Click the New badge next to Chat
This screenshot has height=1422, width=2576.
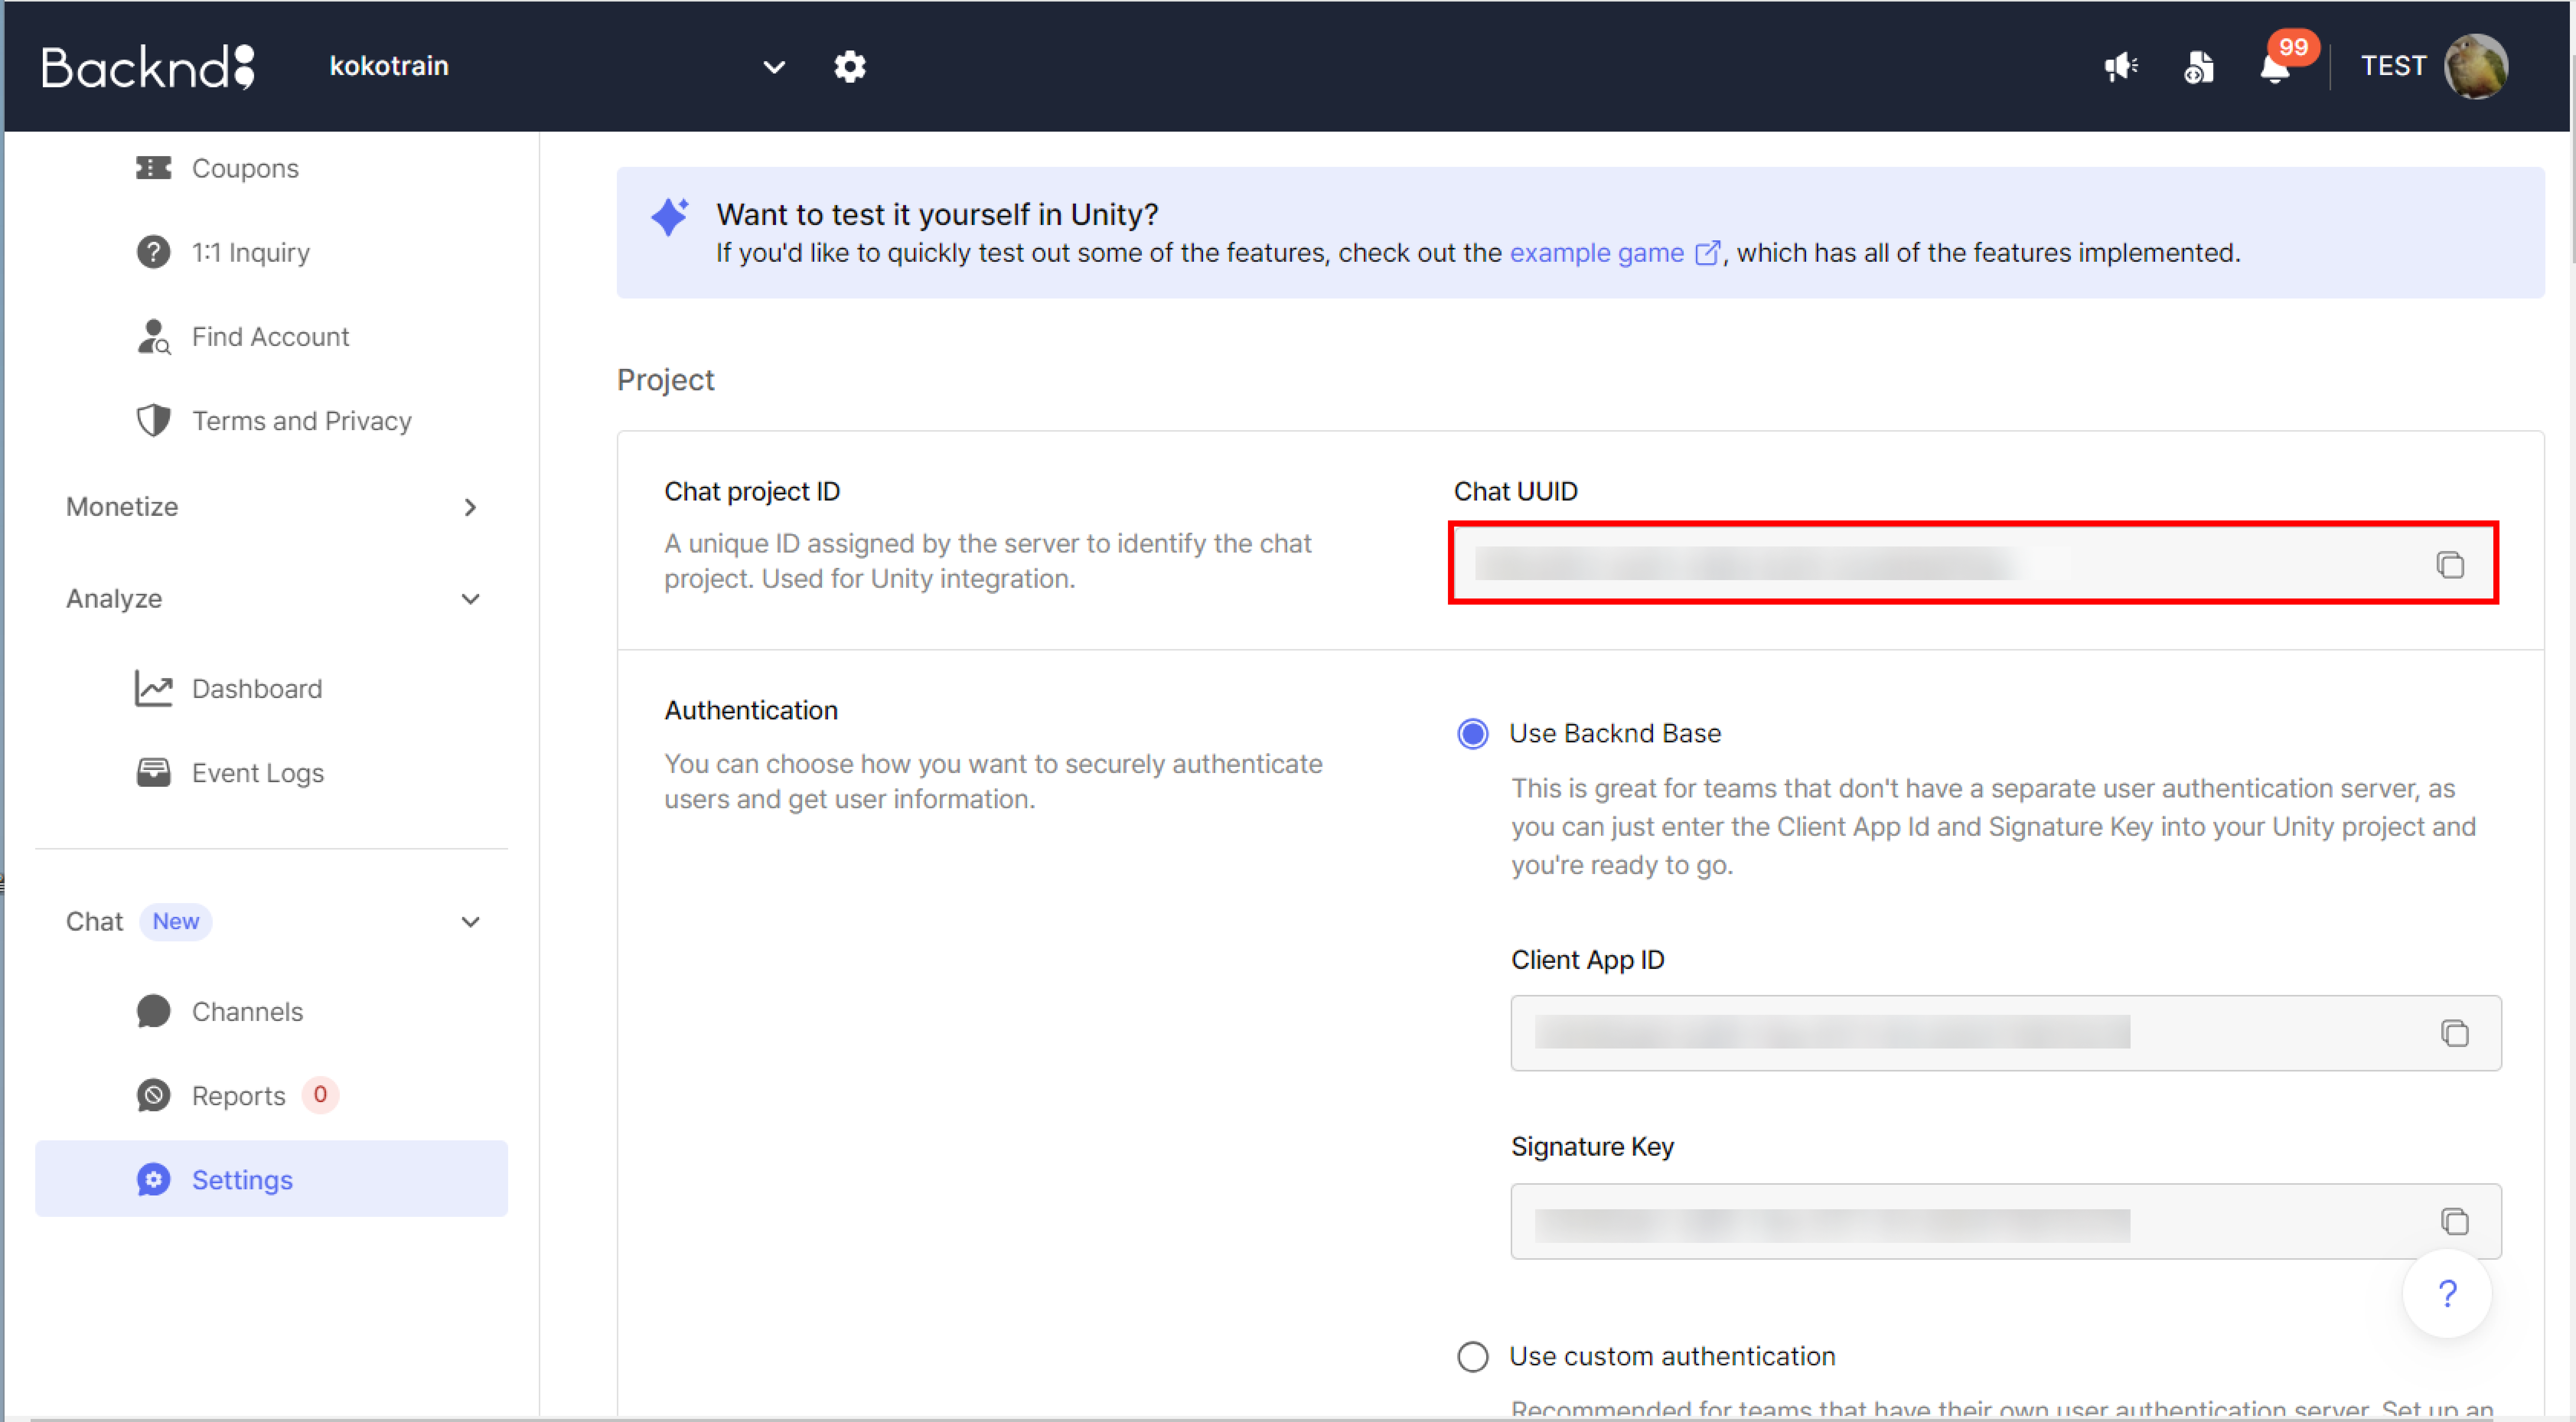point(176,921)
